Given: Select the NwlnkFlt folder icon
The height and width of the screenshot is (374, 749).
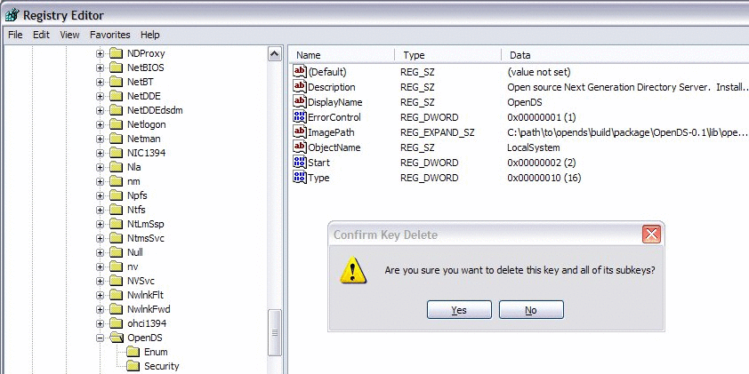Looking at the screenshot, I should tap(116, 295).
